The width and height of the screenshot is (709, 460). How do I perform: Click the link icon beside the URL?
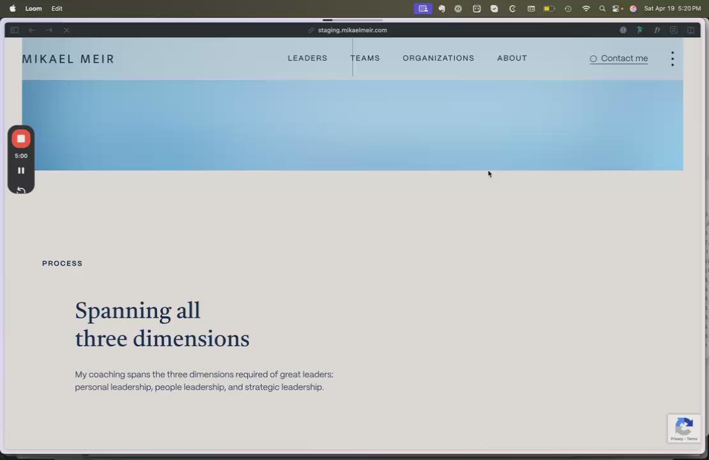[x=311, y=30]
